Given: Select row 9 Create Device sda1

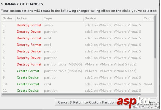Looking at the screenshot, I should coord(28,77).
